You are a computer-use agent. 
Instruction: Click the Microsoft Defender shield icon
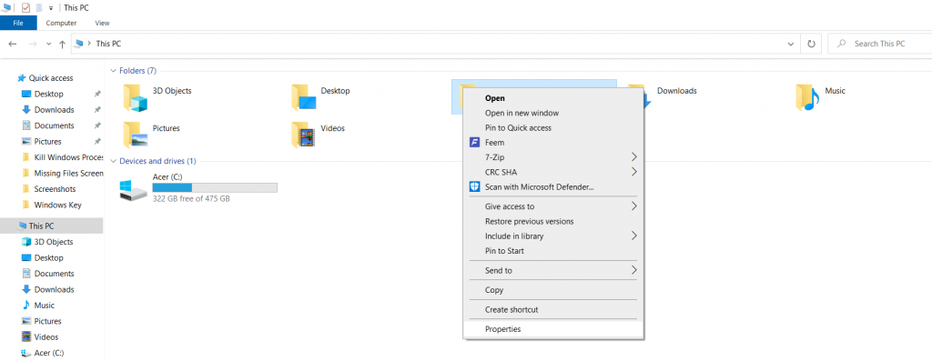click(x=474, y=187)
